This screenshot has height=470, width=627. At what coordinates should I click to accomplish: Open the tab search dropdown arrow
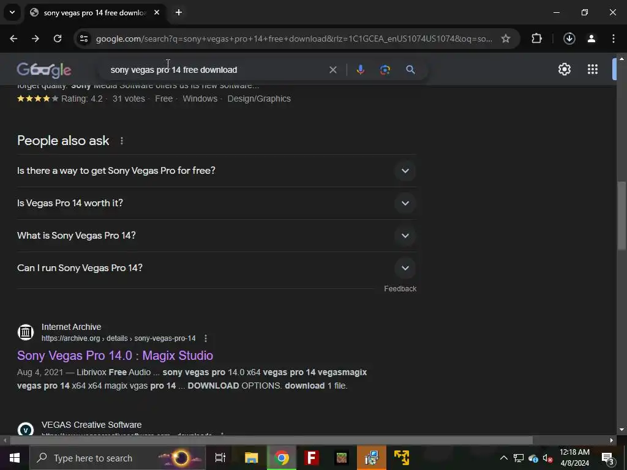coord(12,12)
